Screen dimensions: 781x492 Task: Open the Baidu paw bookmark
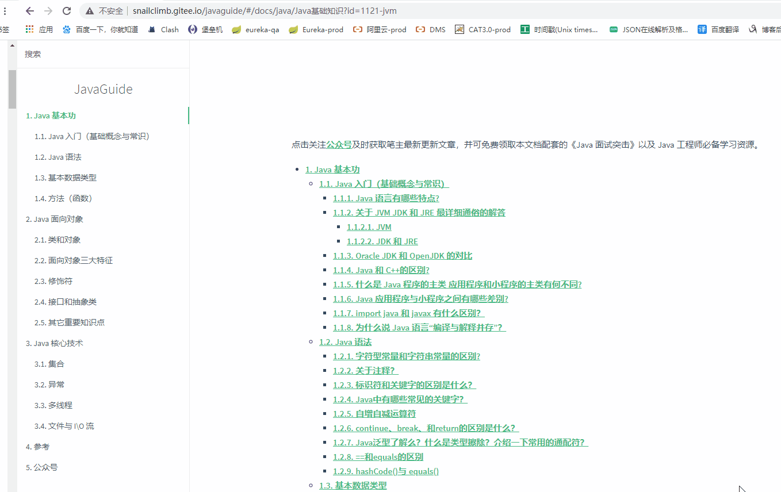100,29
